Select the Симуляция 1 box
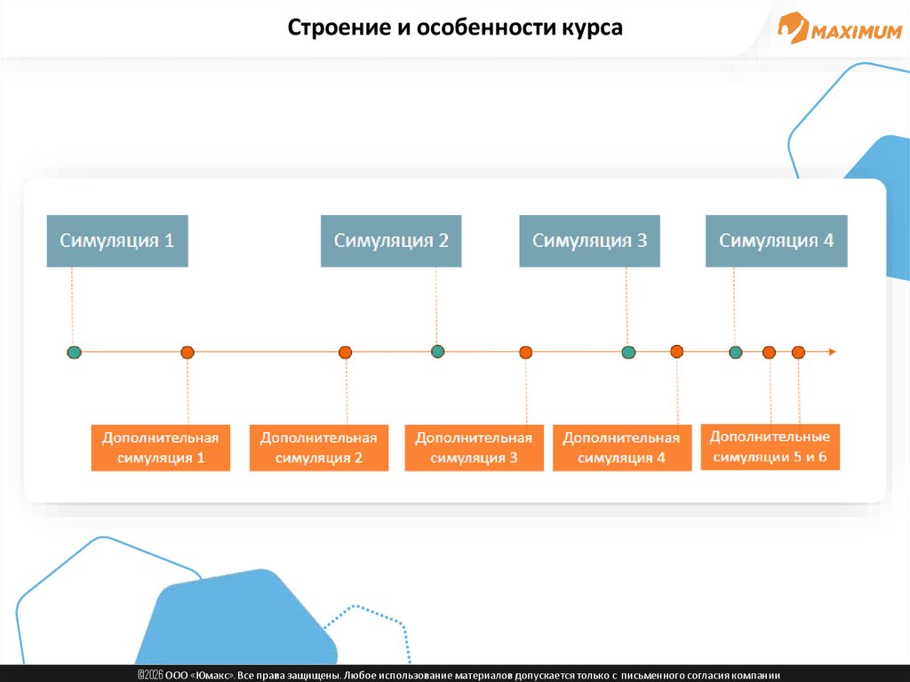Image resolution: width=910 pixels, height=682 pixels. point(117,241)
